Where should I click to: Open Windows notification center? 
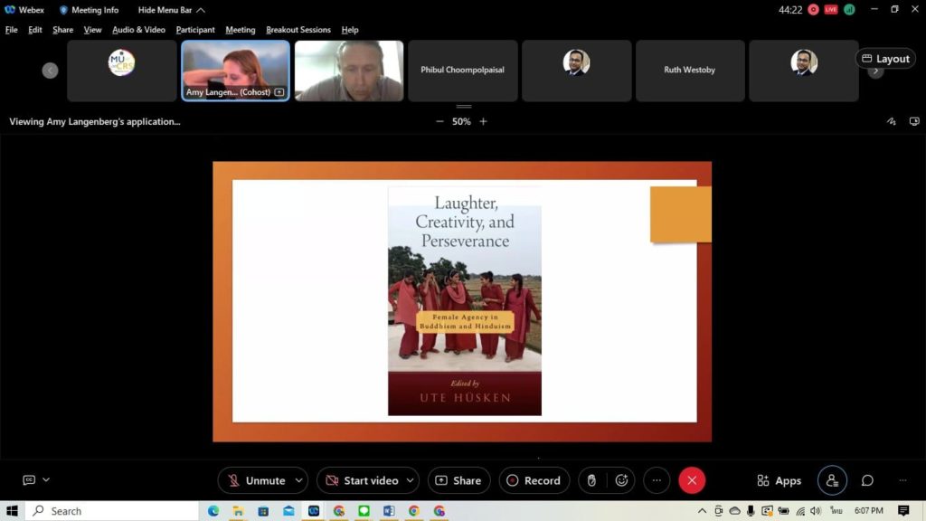903,510
